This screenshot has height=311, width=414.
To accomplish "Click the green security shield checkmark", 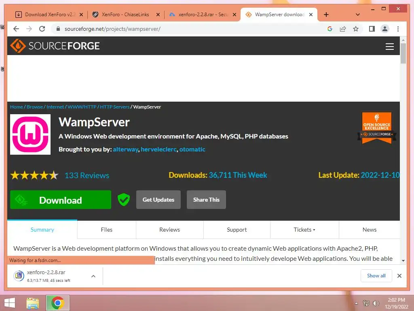I will pos(124,200).
